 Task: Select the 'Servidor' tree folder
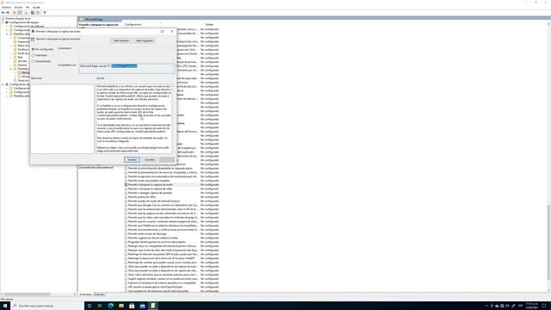tap(22, 61)
